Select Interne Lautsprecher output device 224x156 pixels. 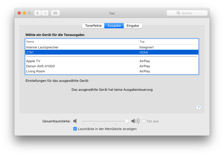pos(112,47)
